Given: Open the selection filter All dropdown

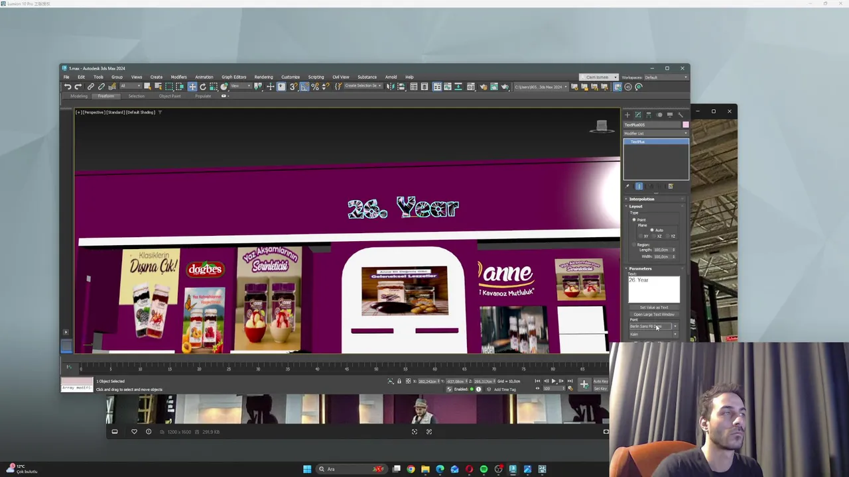Looking at the screenshot, I should [x=131, y=87].
